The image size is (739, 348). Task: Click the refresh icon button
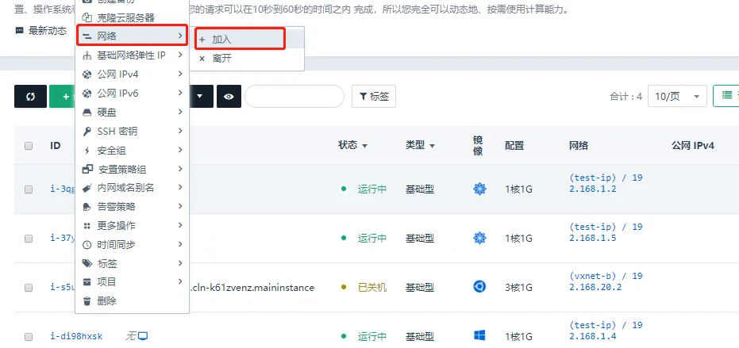click(30, 96)
